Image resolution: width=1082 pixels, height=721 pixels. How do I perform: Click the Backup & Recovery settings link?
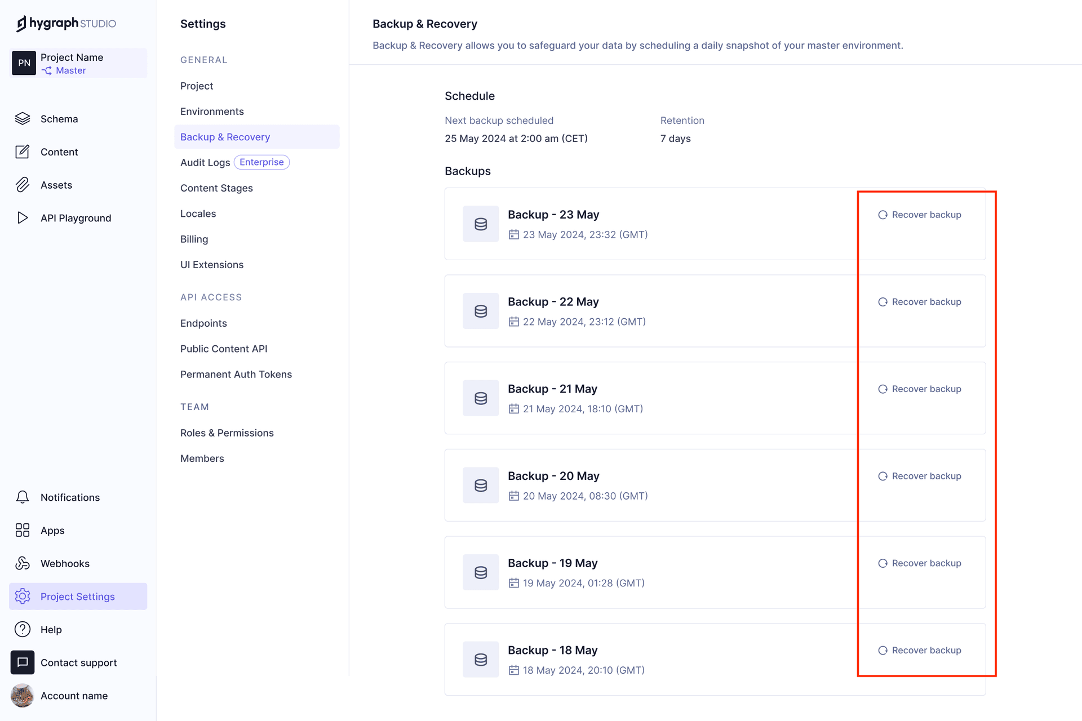(x=225, y=137)
